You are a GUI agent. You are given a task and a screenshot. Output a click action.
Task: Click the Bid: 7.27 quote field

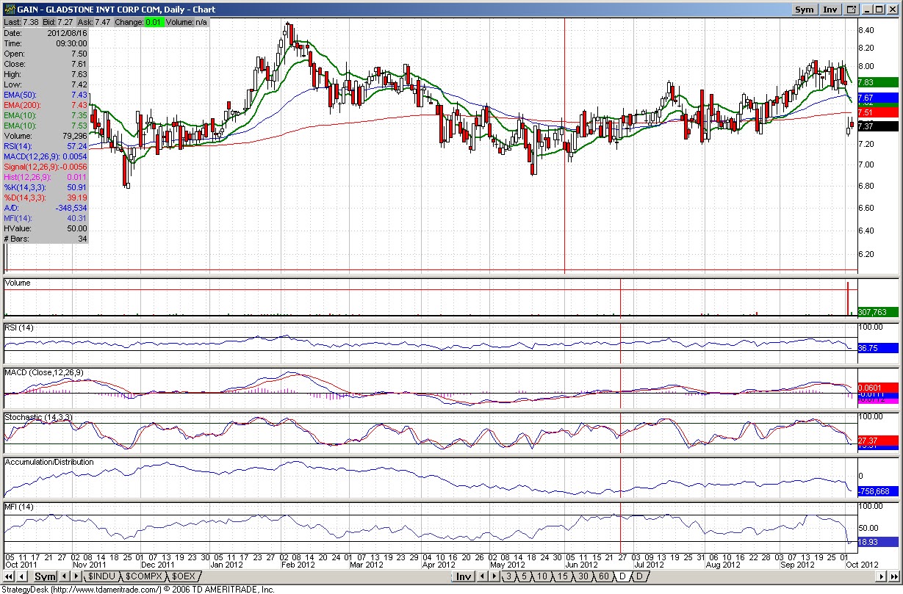coord(58,23)
